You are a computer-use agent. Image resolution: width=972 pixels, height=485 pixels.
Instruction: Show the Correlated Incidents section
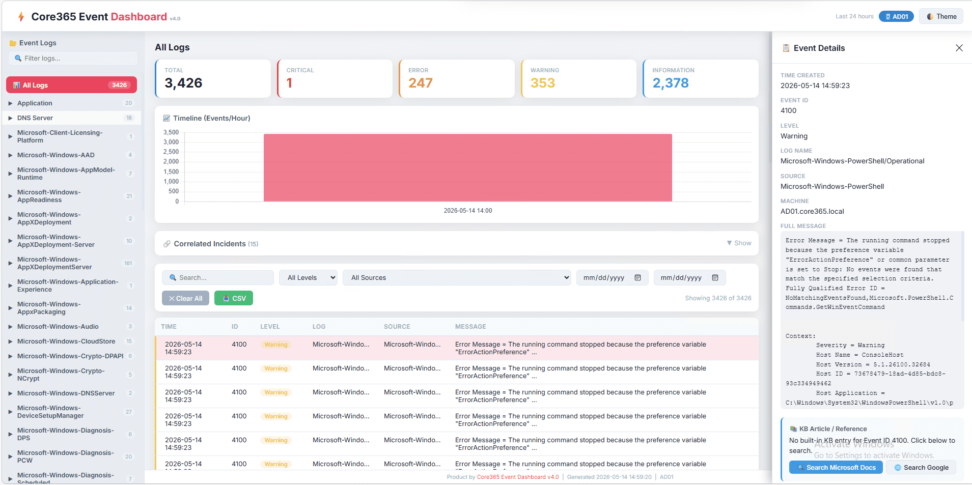tap(739, 243)
